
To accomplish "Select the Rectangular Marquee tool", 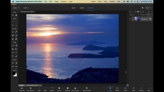I will coord(16,22).
